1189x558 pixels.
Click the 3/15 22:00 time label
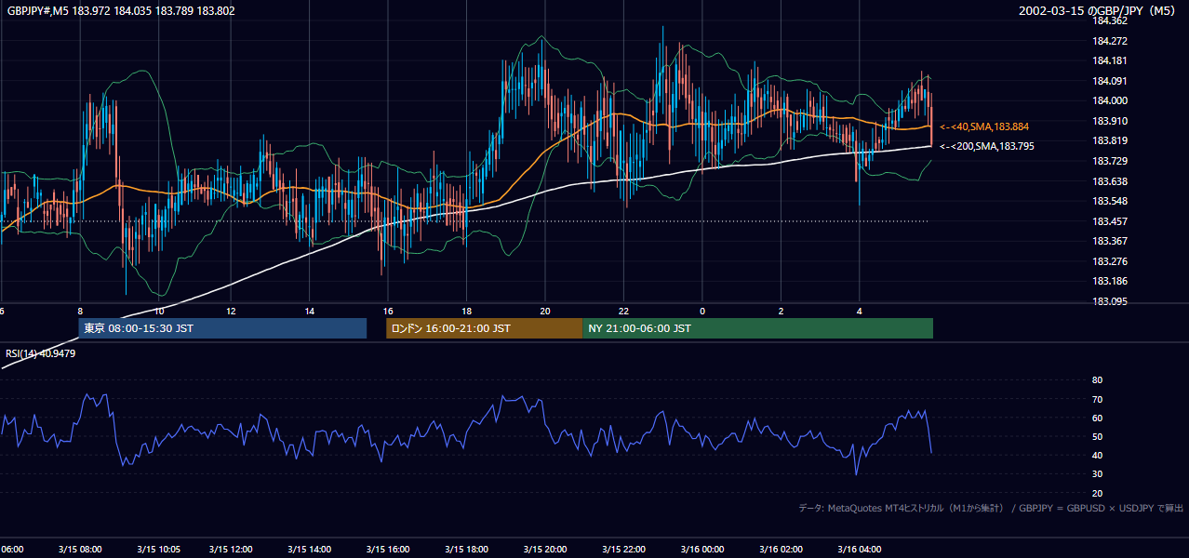[623, 550]
